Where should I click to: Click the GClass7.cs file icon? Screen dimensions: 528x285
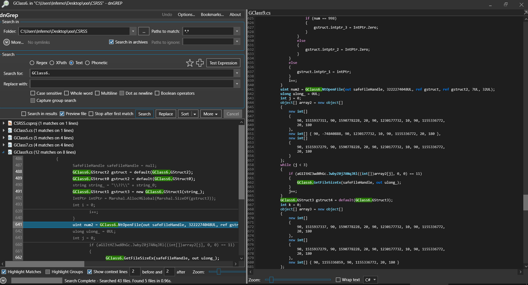[10, 145]
